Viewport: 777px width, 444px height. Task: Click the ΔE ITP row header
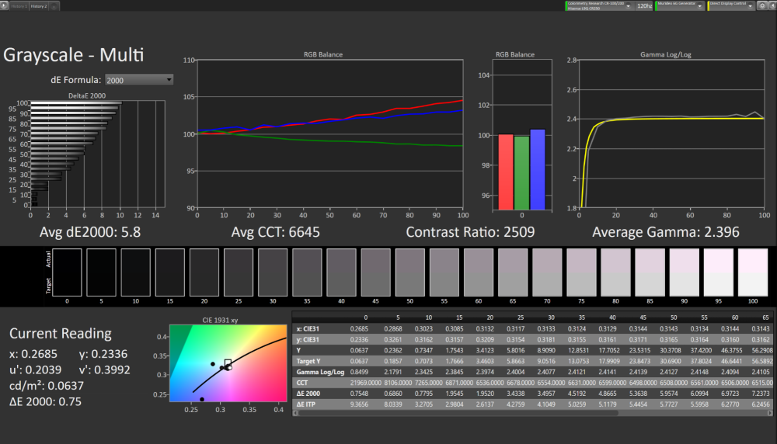[x=305, y=404]
